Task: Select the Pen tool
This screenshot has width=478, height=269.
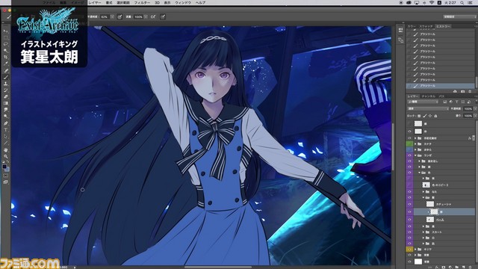Action: (5, 123)
